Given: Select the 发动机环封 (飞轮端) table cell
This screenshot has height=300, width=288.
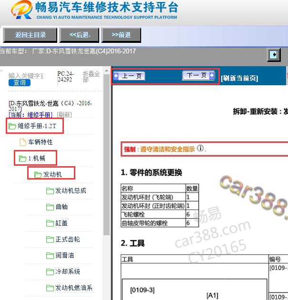Looking at the screenshot, I should (x=153, y=197).
